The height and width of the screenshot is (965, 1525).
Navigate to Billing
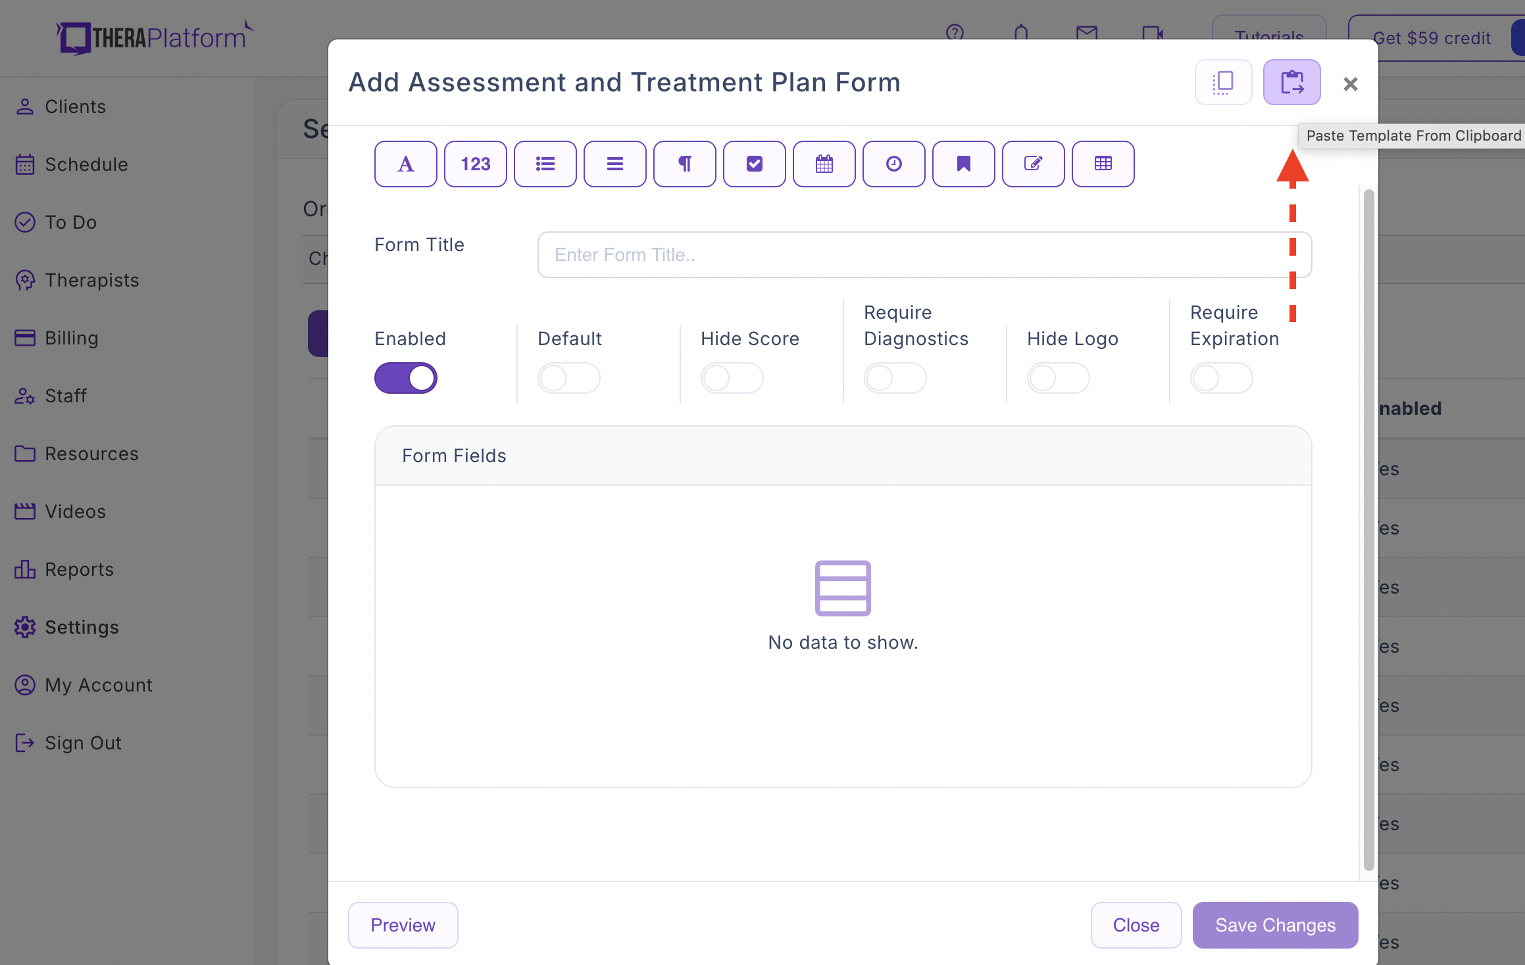[57, 338]
